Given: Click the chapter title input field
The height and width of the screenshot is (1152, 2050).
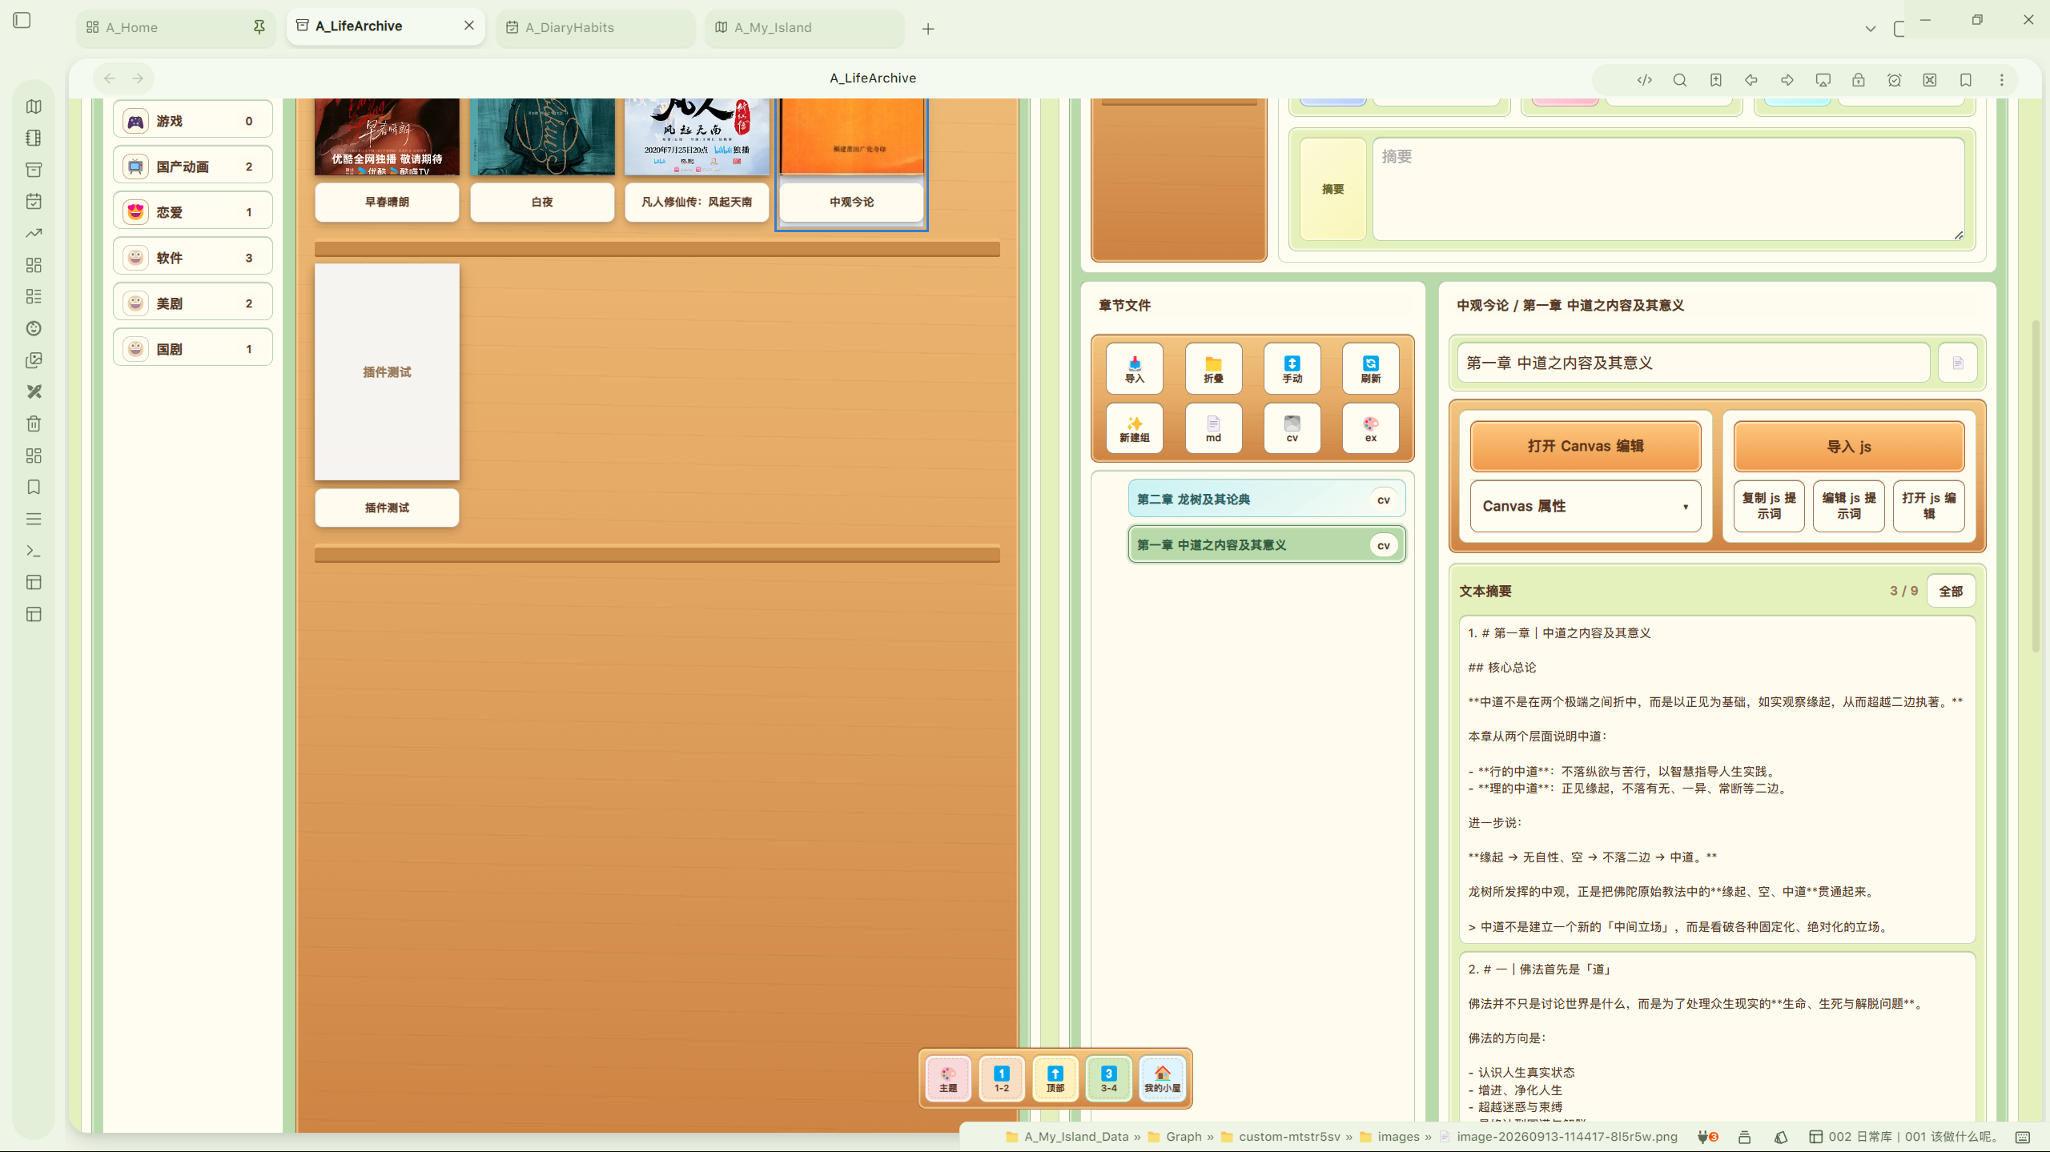Looking at the screenshot, I should 1693,363.
